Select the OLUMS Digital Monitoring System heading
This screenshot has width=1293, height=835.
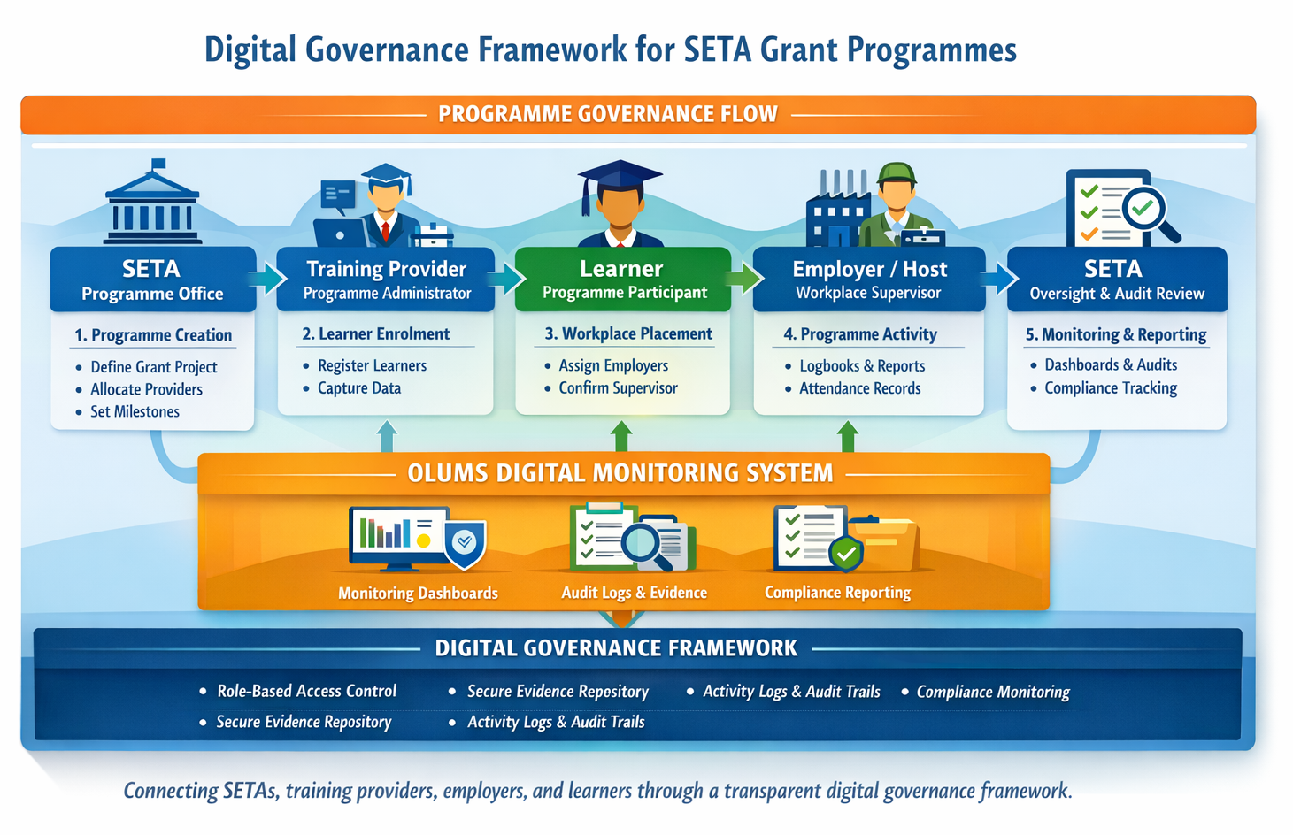point(620,473)
